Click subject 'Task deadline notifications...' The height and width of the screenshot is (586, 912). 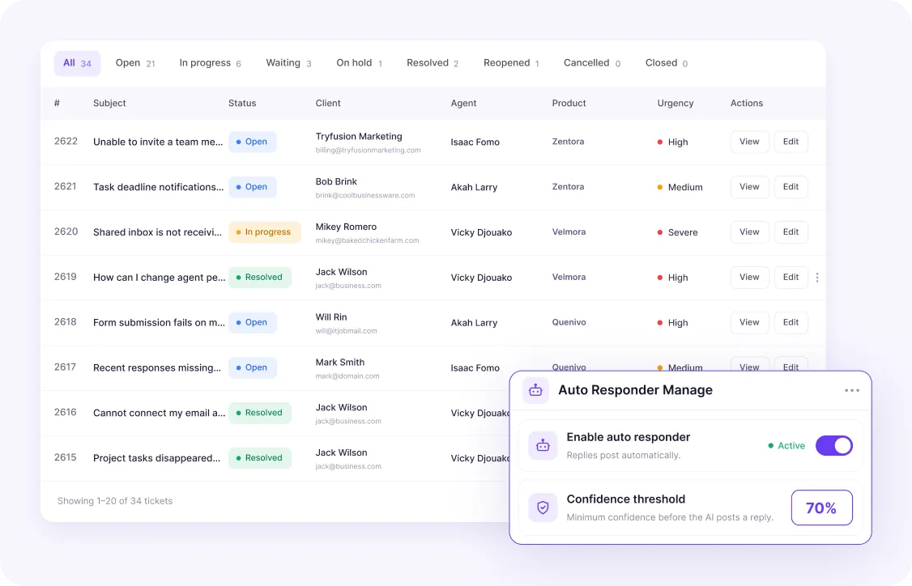pyautogui.click(x=158, y=187)
